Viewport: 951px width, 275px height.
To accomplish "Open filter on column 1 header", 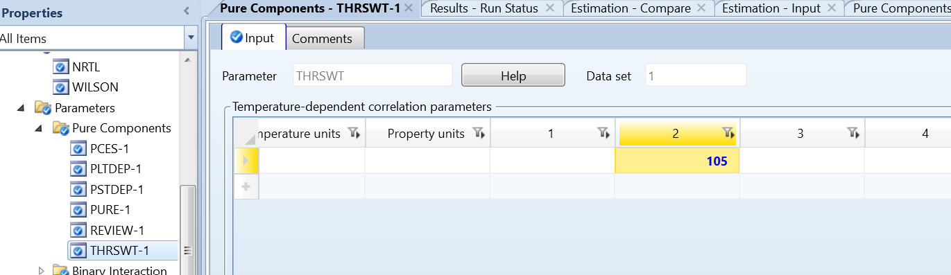I will 602,133.
